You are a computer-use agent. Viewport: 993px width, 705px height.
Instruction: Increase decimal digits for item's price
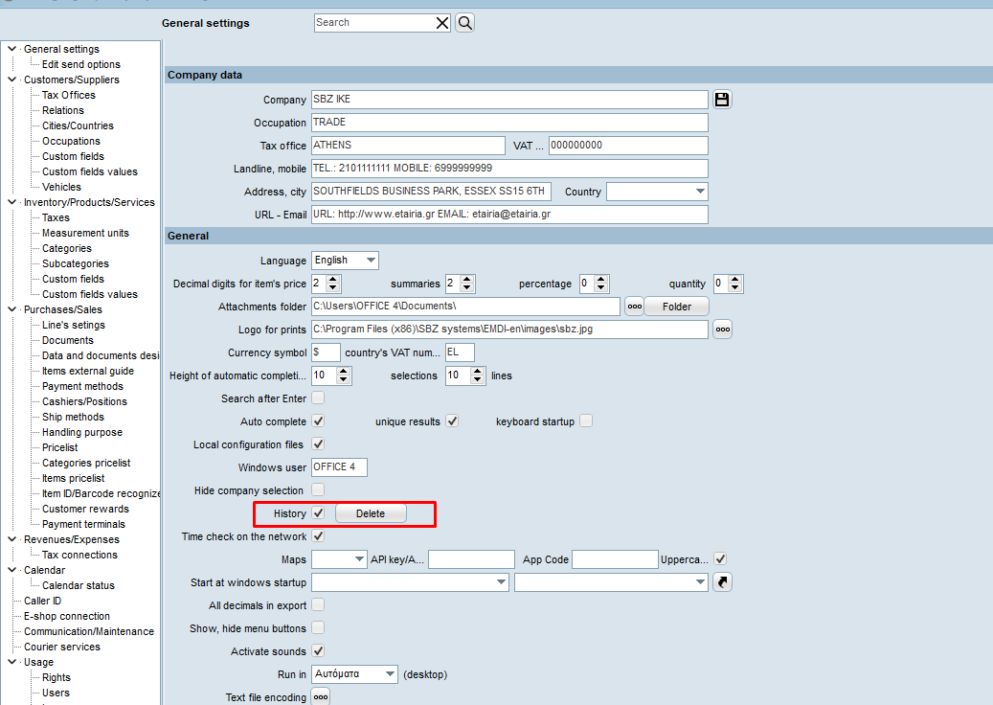tap(333, 280)
